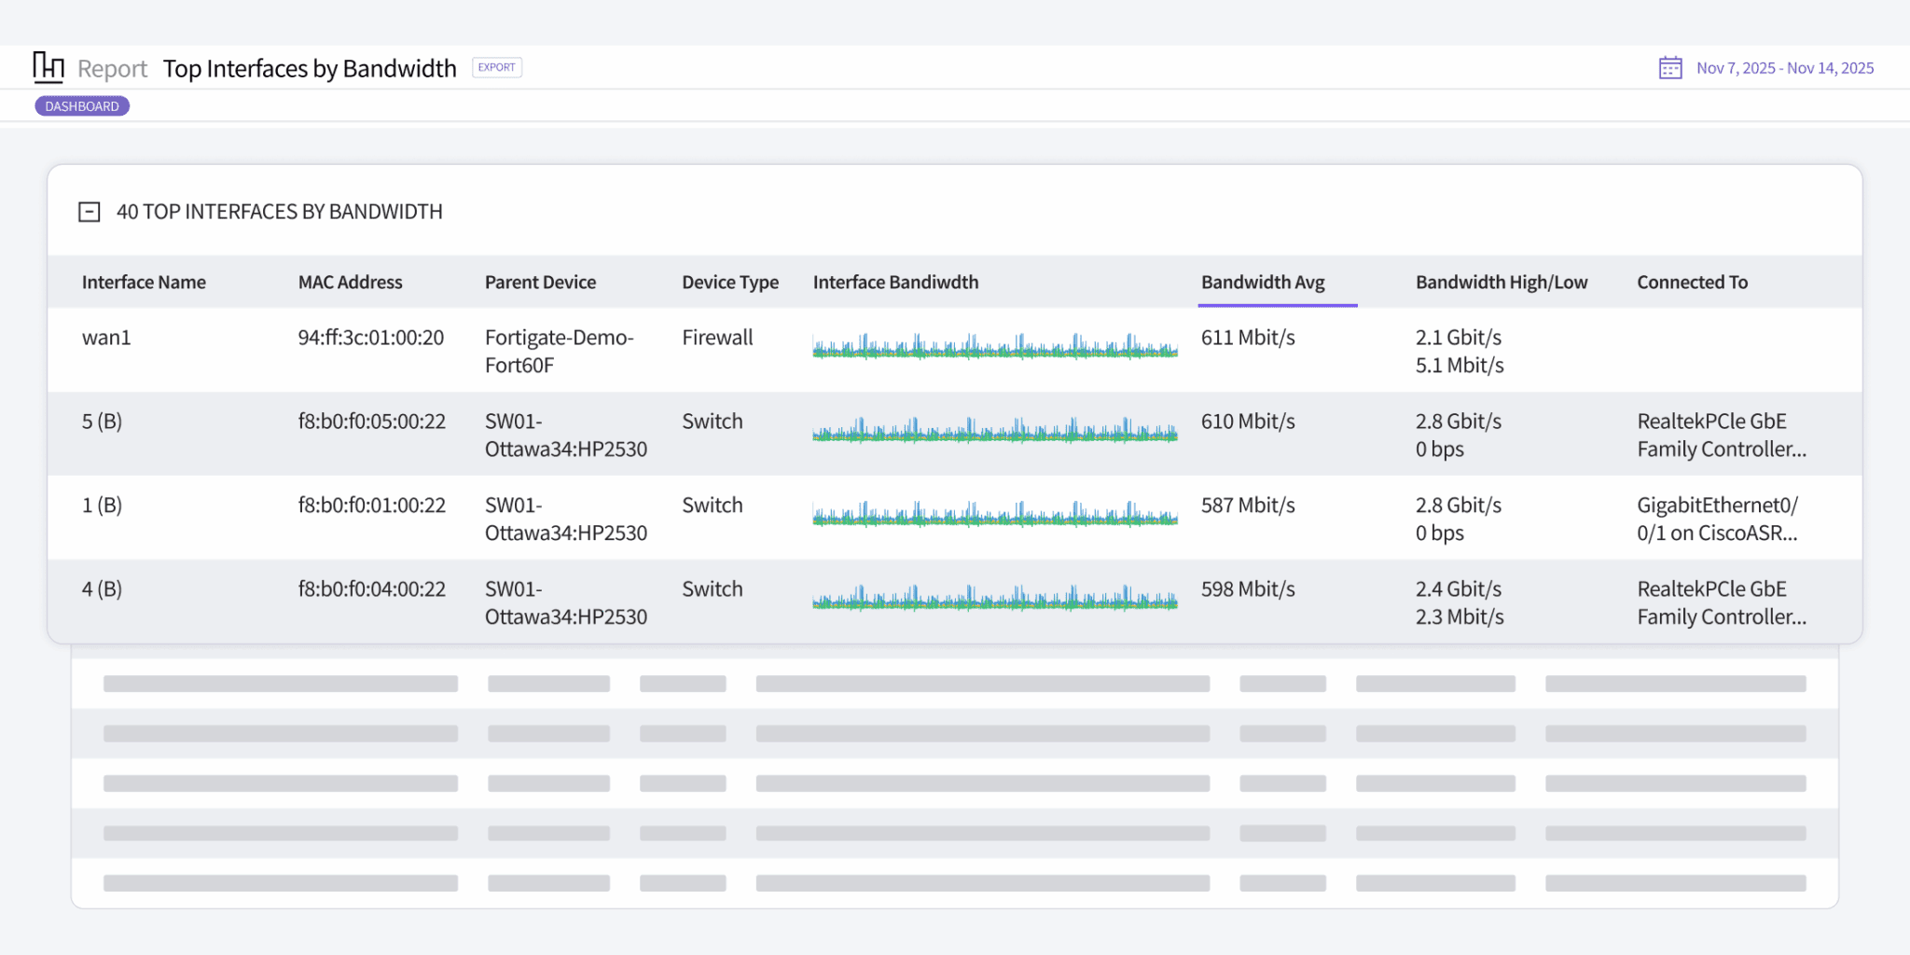Image resolution: width=1910 pixels, height=955 pixels.
Task: Sort by Interface Name column
Action: click(x=144, y=282)
